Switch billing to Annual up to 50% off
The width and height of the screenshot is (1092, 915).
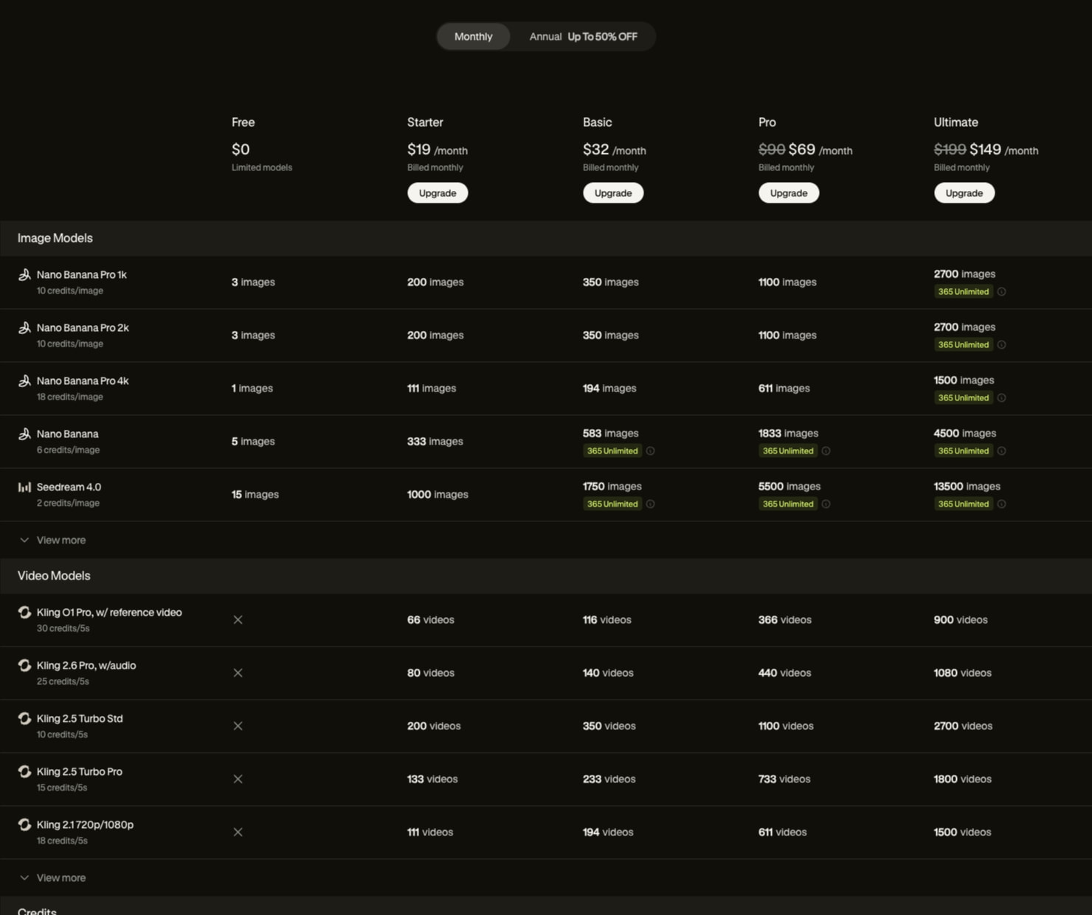click(x=583, y=36)
